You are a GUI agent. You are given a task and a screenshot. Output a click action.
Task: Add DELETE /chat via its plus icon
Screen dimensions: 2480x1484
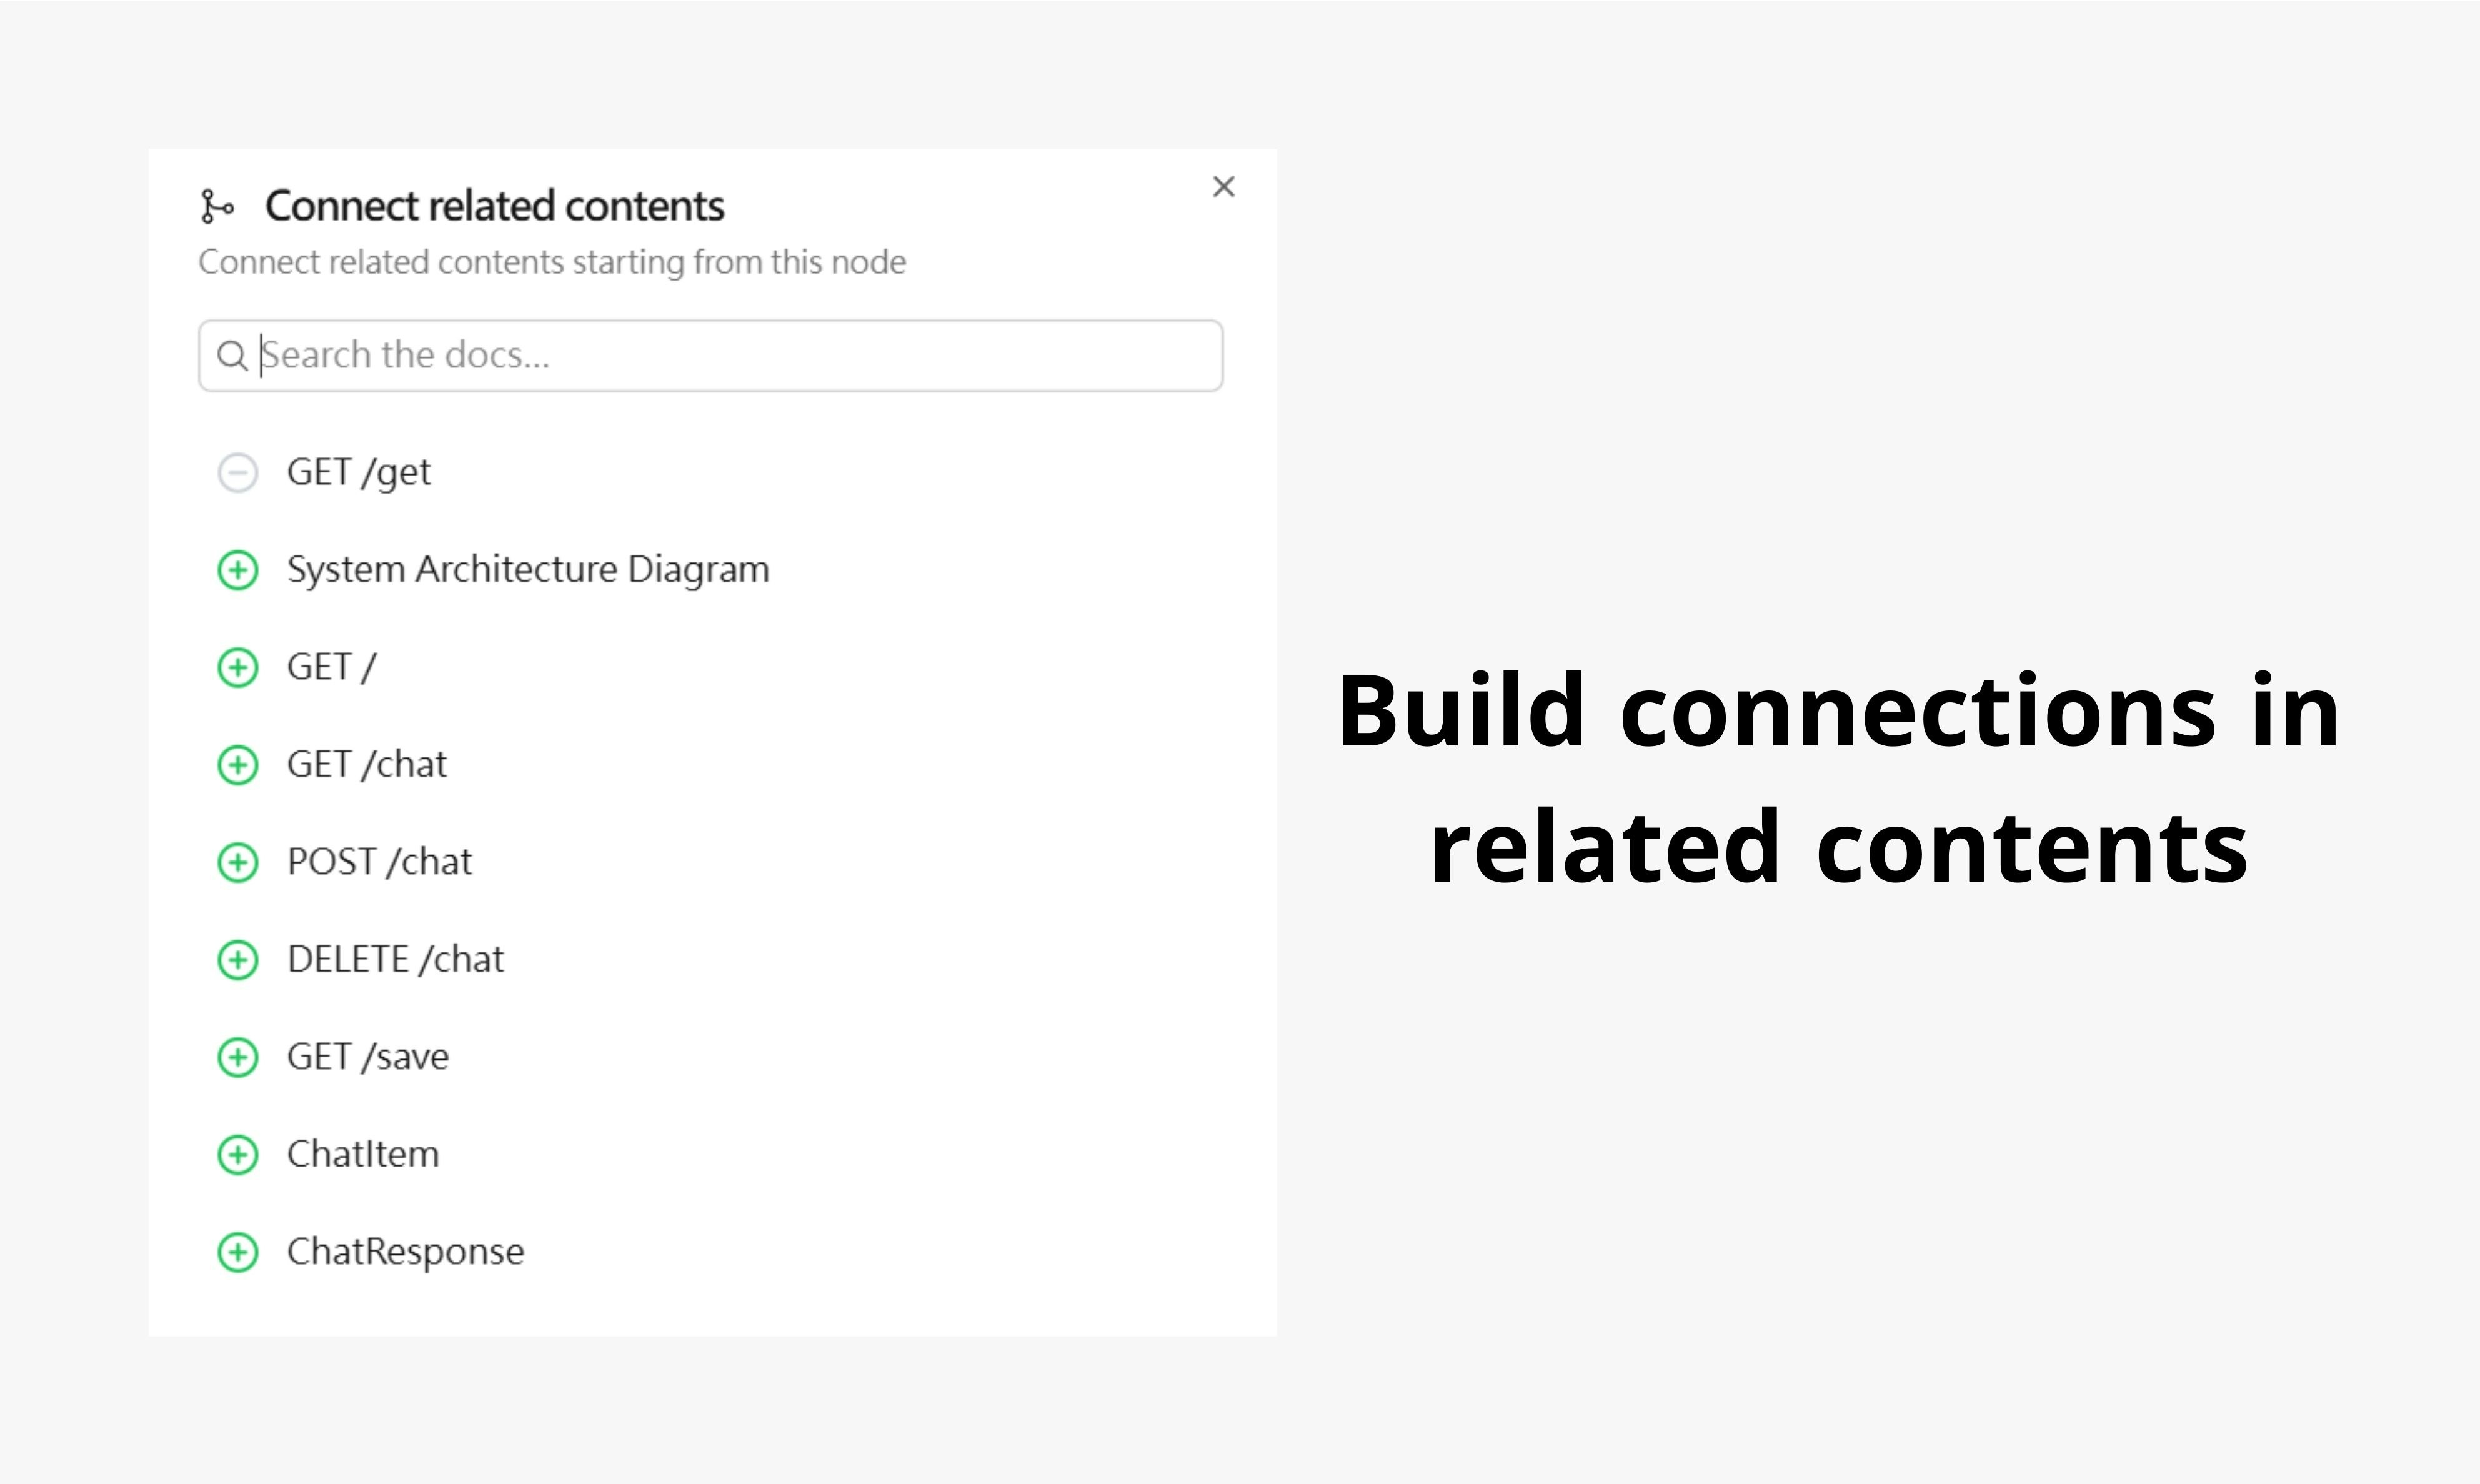click(238, 960)
